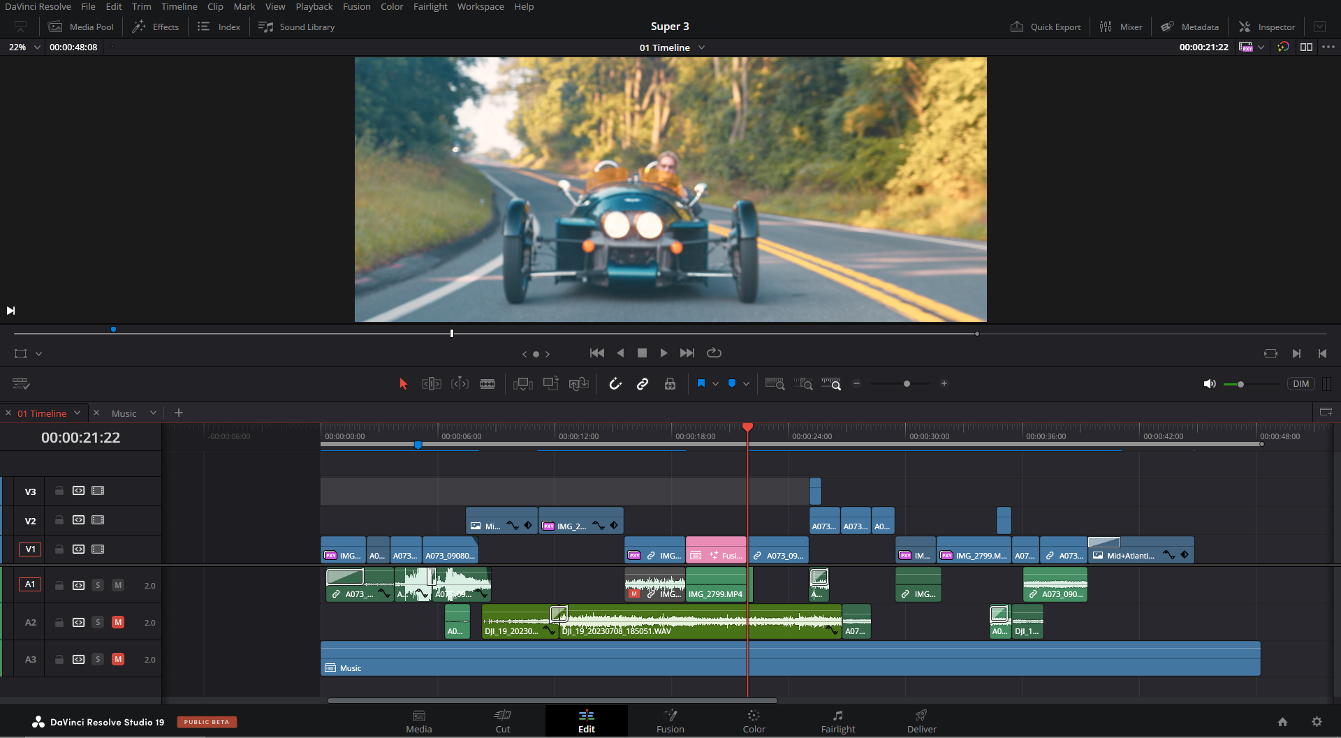Go to the Color page
Screen dimensions: 1341x738
click(754, 721)
